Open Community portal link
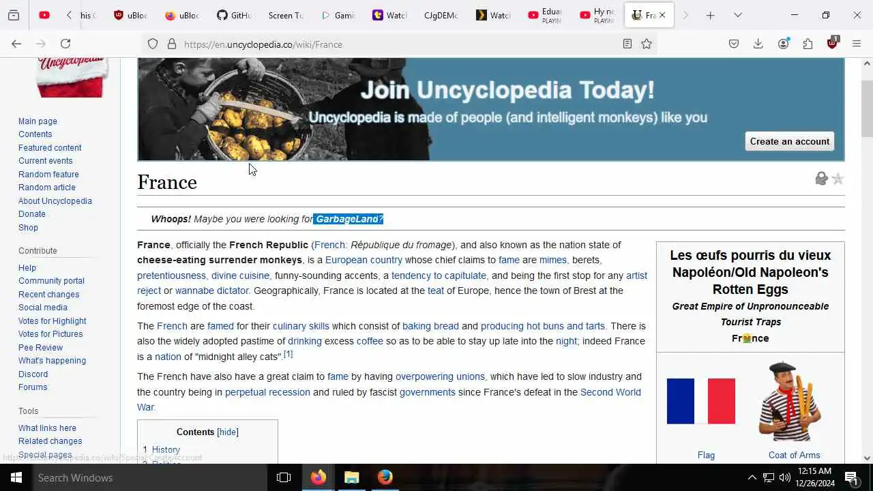This screenshot has width=873, height=491. (51, 281)
